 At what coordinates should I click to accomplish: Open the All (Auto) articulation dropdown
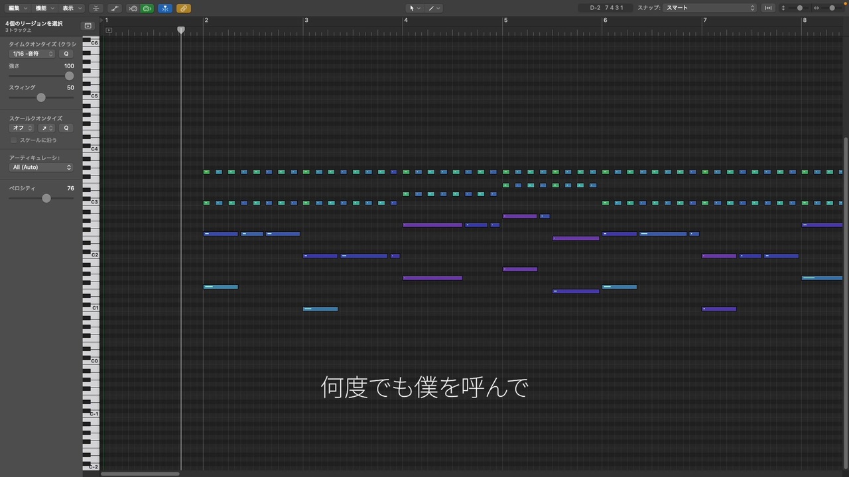[41, 168]
